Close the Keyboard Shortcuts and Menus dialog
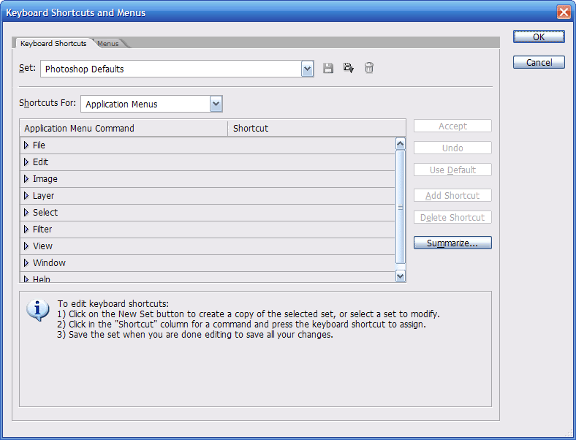 pyautogui.click(x=563, y=12)
